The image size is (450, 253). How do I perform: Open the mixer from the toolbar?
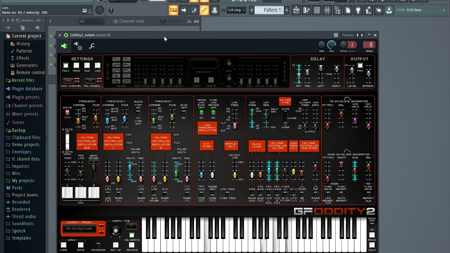click(x=327, y=10)
